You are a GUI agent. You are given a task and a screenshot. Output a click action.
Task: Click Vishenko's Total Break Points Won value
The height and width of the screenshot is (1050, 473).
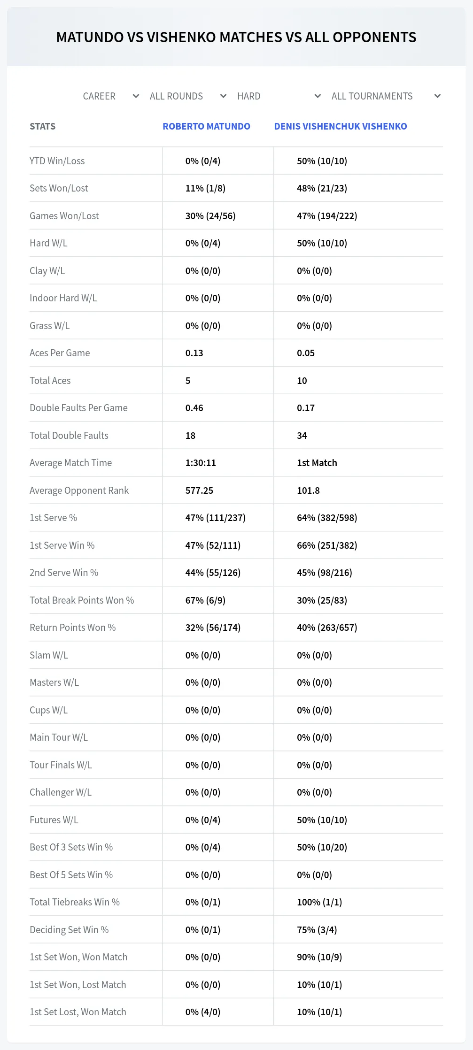coord(322,600)
